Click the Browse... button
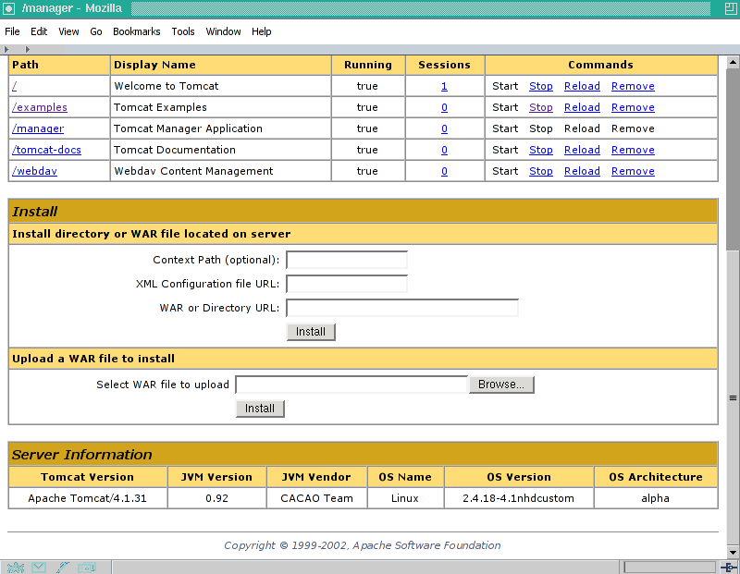740x574 pixels. click(x=501, y=385)
